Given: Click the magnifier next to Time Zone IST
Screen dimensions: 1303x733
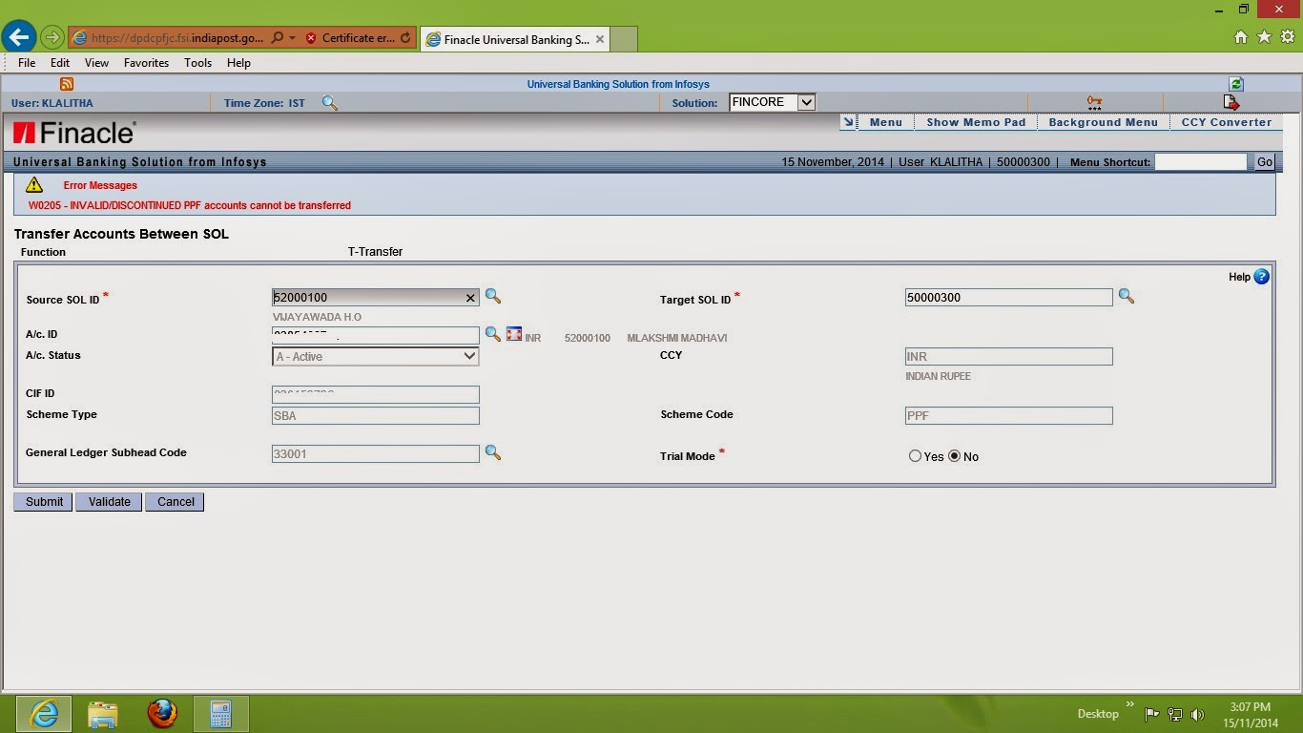Looking at the screenshot, I should pos(330,103).
